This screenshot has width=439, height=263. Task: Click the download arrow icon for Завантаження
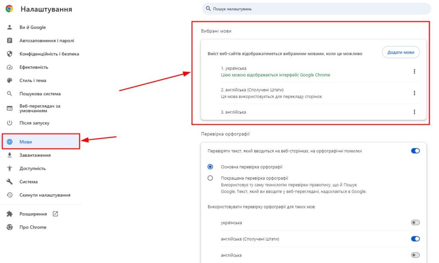point(9,155)
